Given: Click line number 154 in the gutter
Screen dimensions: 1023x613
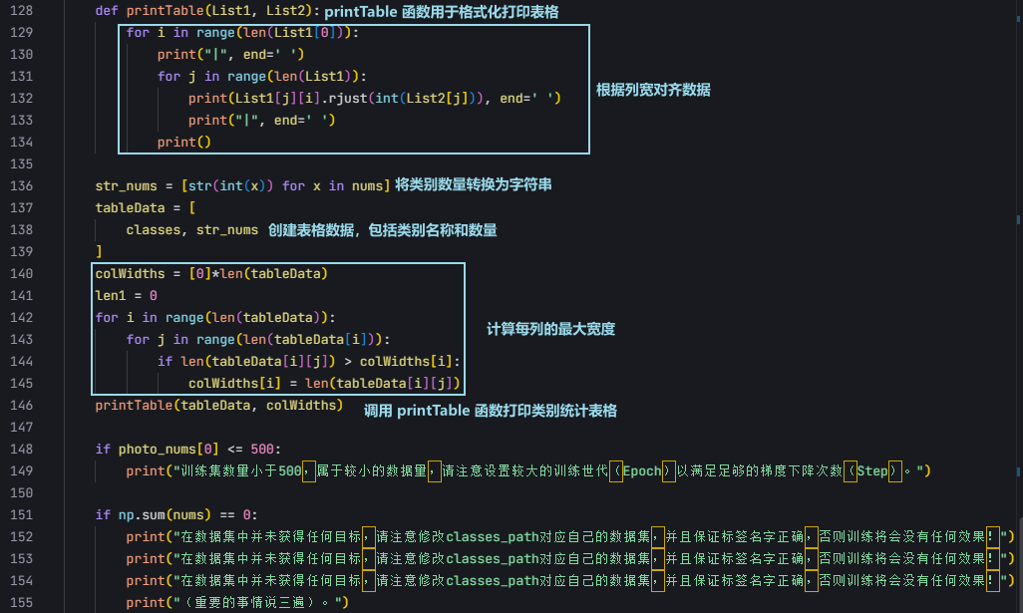Looking at the screenshot, I should point(22,580).
